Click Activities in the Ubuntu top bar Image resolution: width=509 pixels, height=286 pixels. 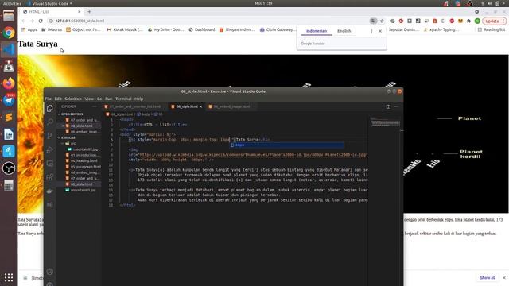12,3
